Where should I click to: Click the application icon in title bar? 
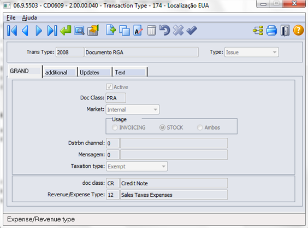pos(7,5)
